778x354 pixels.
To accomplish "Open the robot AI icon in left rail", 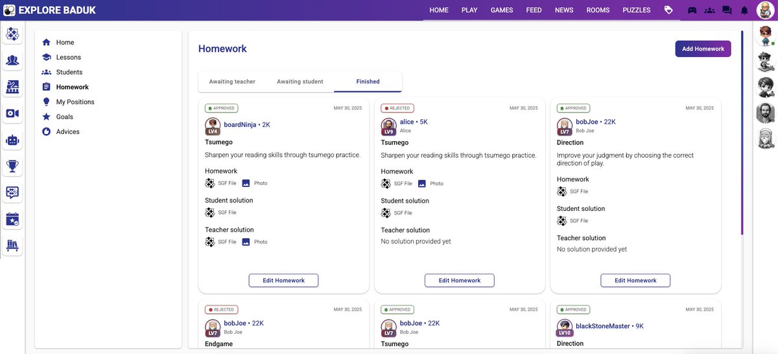I will (x=12, y=140).
